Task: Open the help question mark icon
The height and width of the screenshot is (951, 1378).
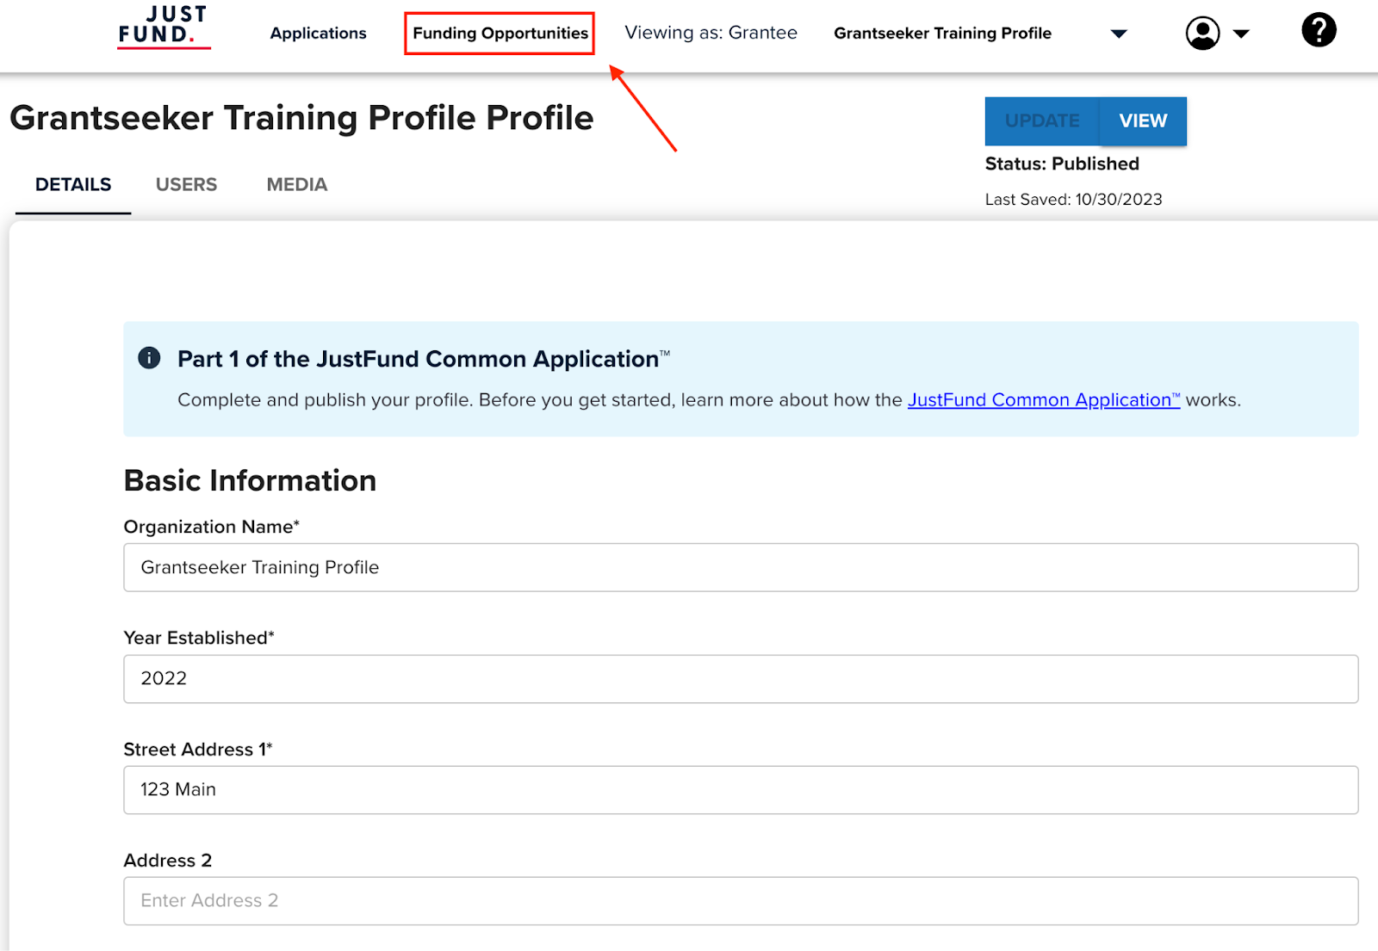Action: click(x=1319, y=30)
